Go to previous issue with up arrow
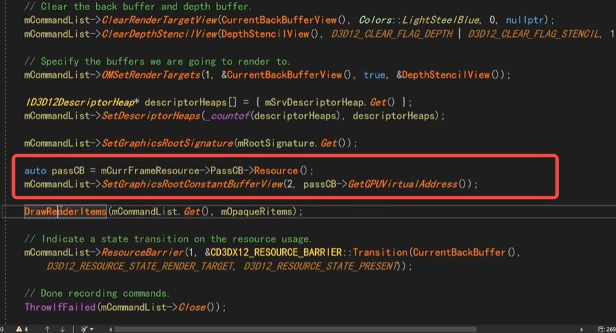616x333 pixels. pos(47,329)
